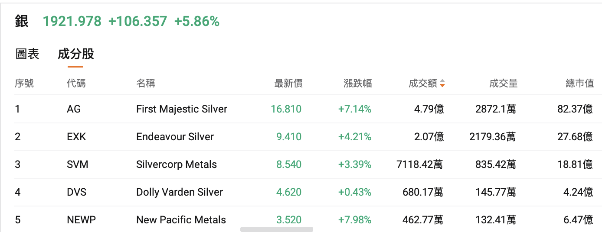
Task: Click the DVS stock code
Action: [x=77, y=192]
